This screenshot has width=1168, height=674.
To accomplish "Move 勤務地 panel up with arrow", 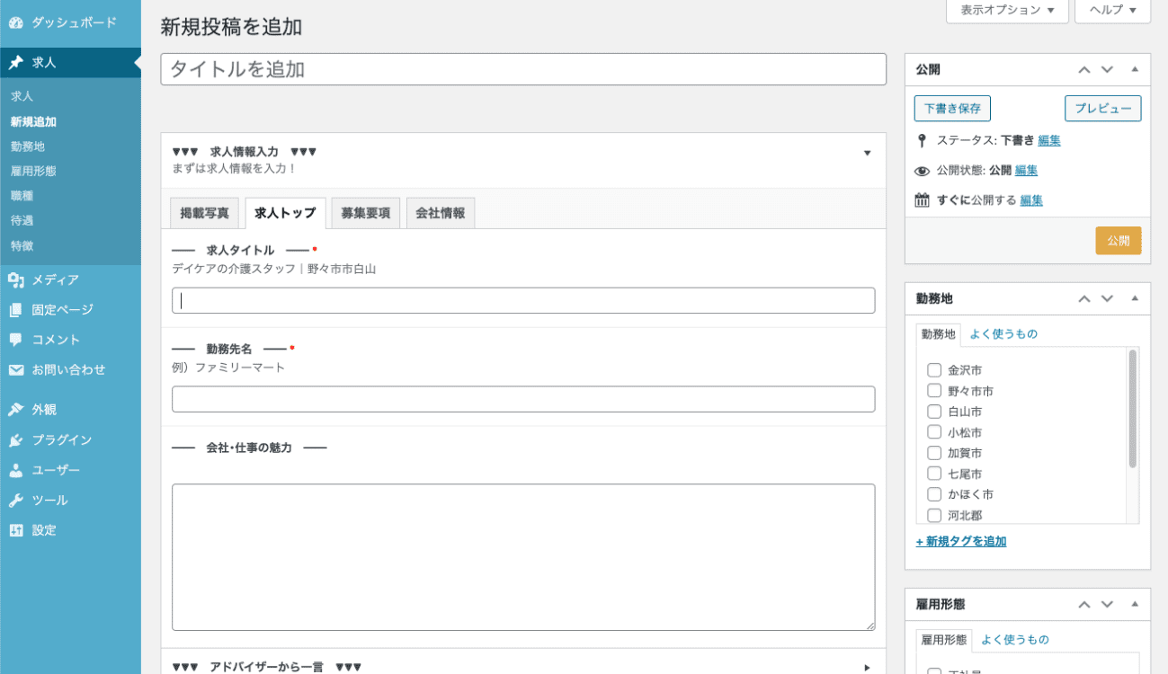I will coord(1084,298).
